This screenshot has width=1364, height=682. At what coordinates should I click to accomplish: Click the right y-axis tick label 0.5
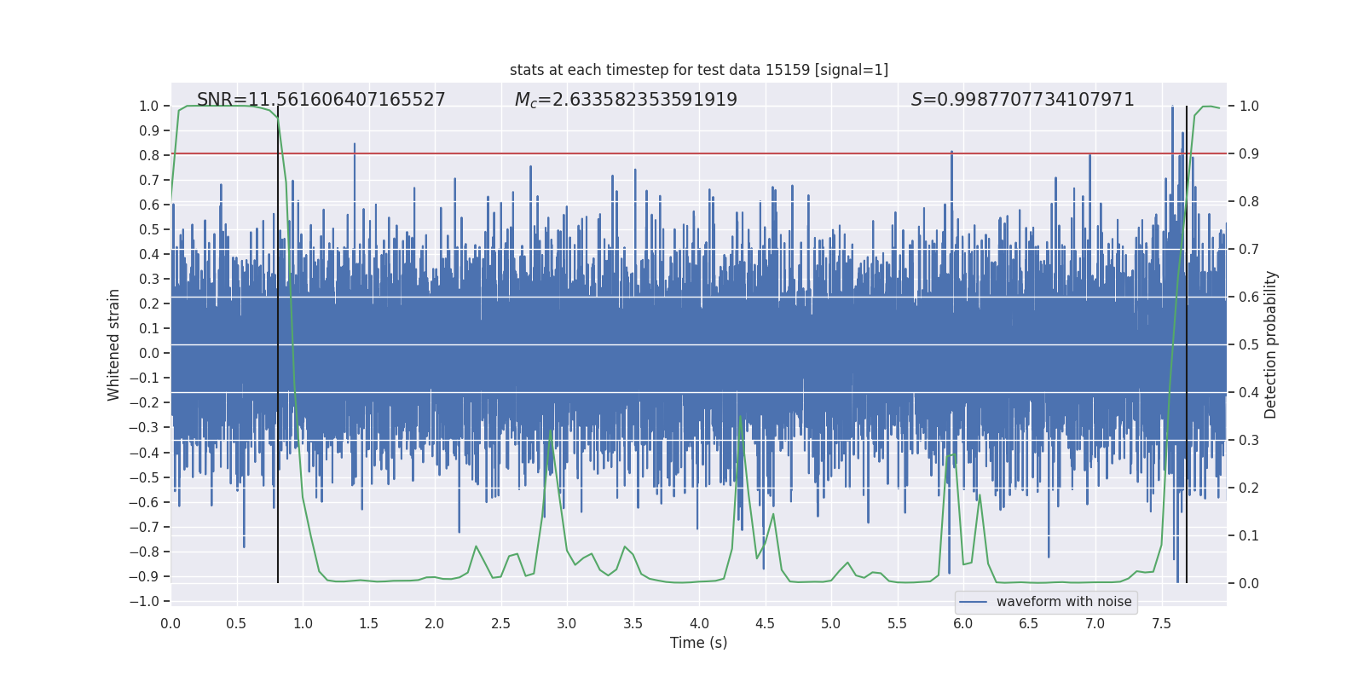(x=1249, y=344)
